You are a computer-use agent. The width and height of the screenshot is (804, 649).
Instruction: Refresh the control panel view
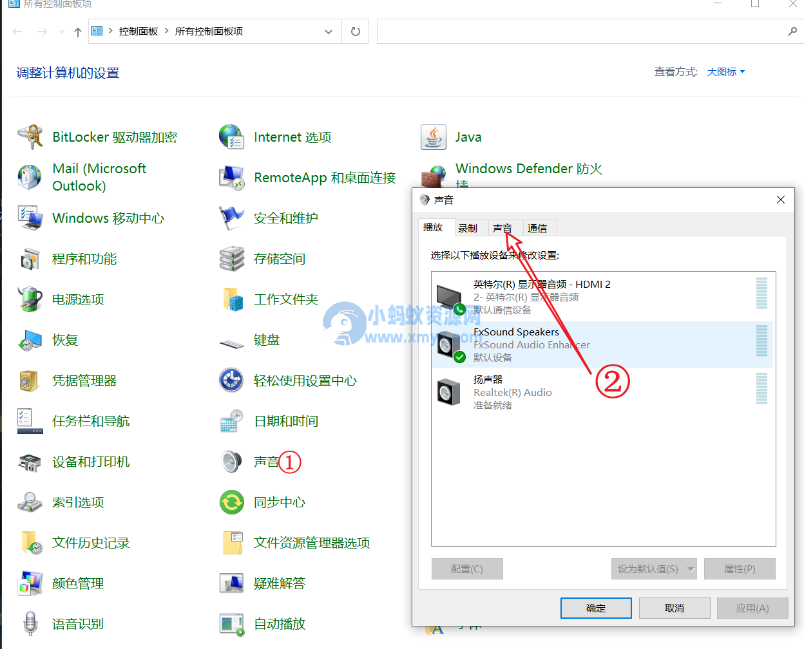pyautogui.click(x=356, y=32)
